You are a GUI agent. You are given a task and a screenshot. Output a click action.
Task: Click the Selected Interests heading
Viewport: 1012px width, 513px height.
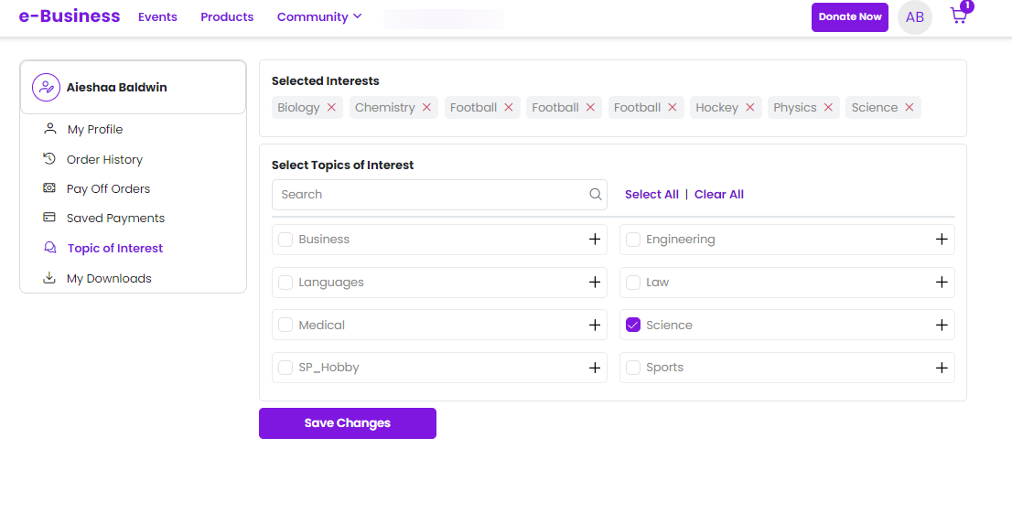point(326,81)
